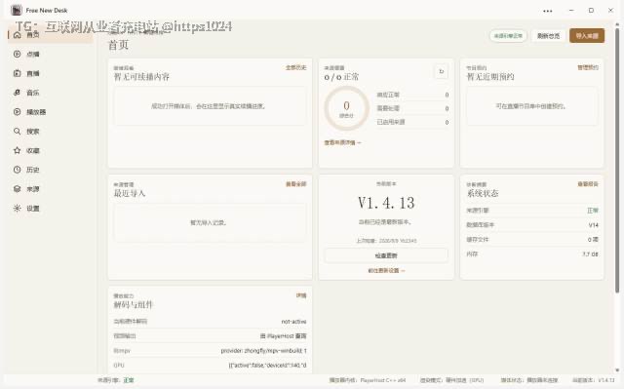Open the 设置 settings gear item
The height and width of the screenshot is (389, 624).
[x=51, y=209]
